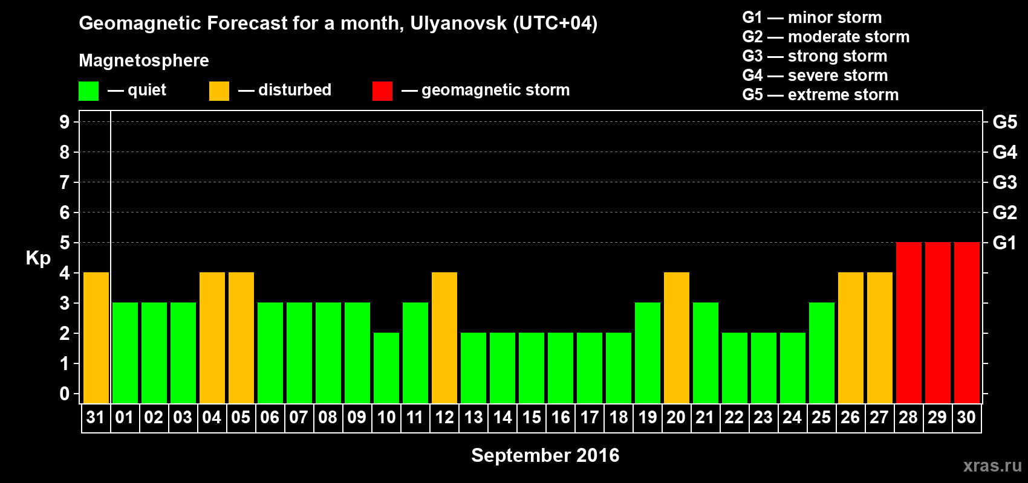
Task: Click the orange disturbed legend swatch
Action: [x=219, y=91]
